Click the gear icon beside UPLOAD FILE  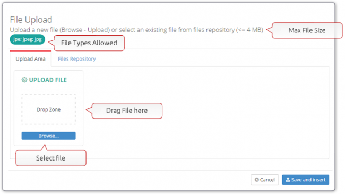coord(24,80)
